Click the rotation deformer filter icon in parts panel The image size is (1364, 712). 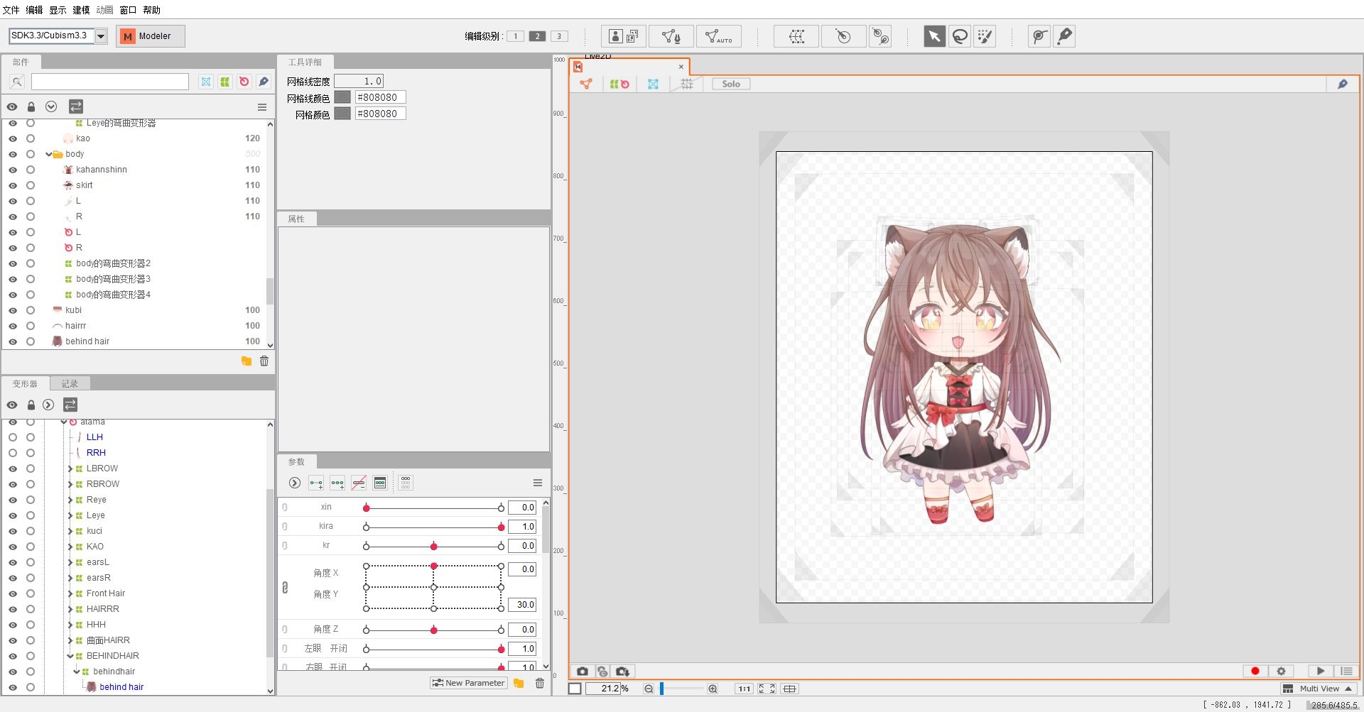[244, 82]
